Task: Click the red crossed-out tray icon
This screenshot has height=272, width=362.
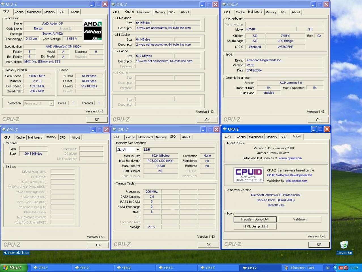Action: click(x=346, y=267)
